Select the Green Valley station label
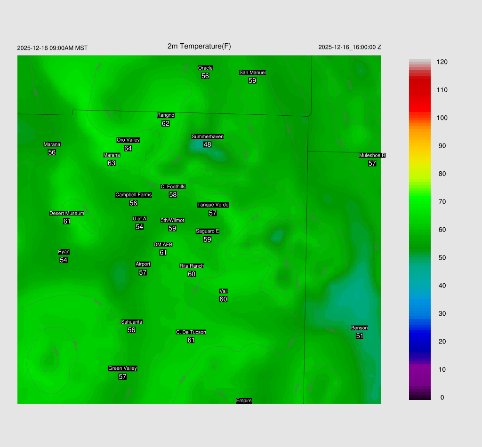Image resolution: width=482 pixels, height=447 pixels. tap(122, 368)
